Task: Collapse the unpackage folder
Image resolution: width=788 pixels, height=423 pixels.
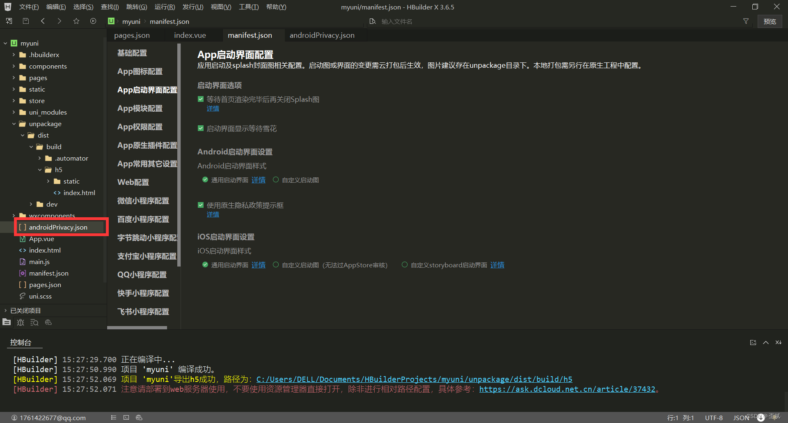Action: click(x=14, y=124)
